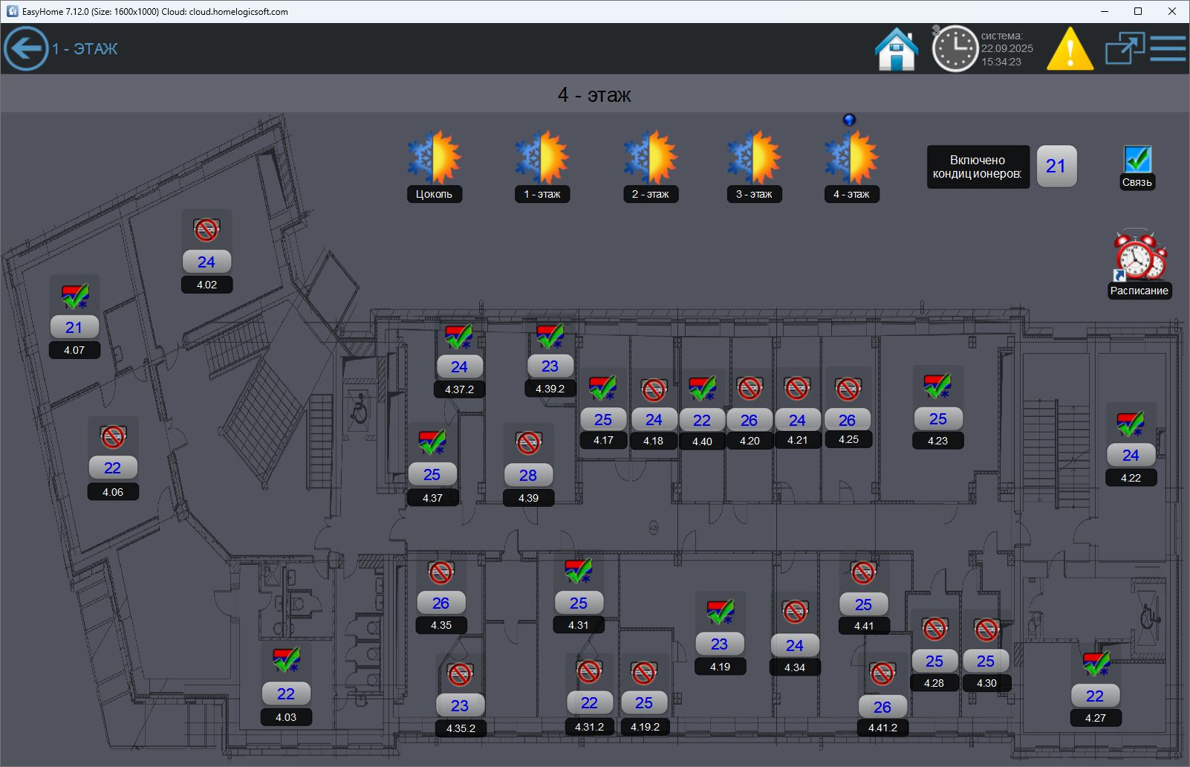Open the Расписание alarm clock shortcut
Screen dimensions: 1190x767
coord(1139,257)
